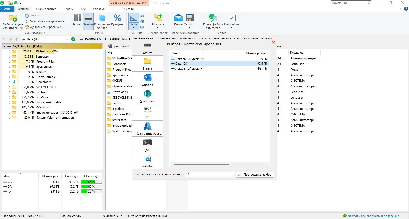Open the Вид ribbon tab

(83, 9)
